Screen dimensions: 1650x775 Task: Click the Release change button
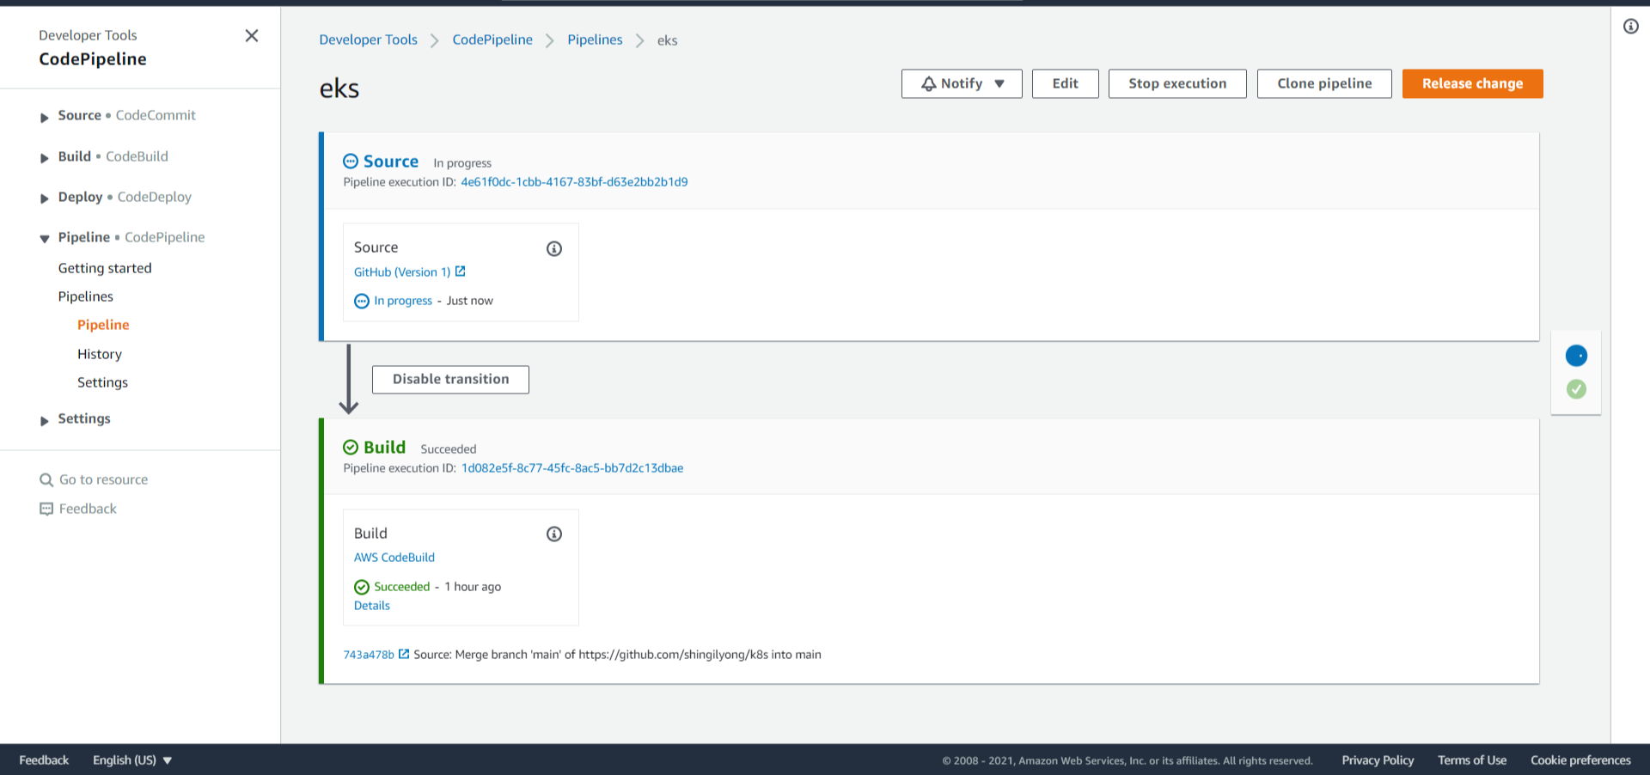pos(1473,83)
